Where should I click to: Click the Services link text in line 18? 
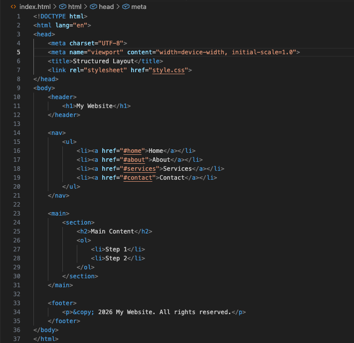(177, 169)
